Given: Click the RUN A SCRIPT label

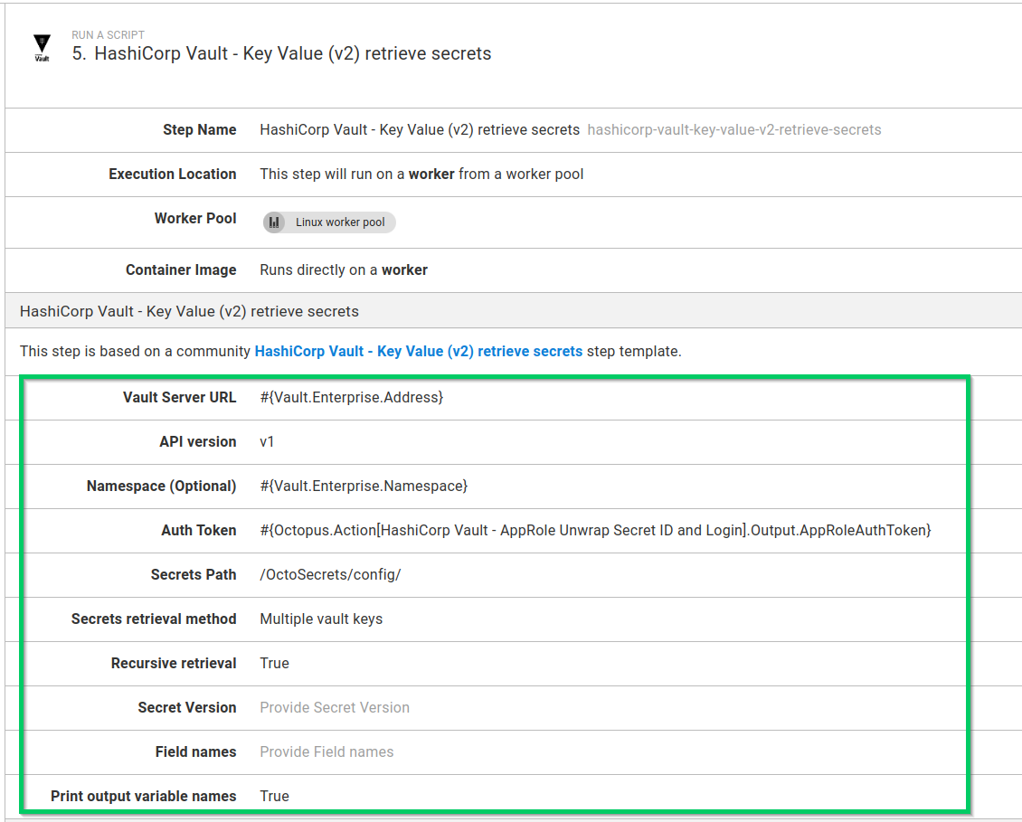Looking at the screenshot, I should click(x=108, y=34).
